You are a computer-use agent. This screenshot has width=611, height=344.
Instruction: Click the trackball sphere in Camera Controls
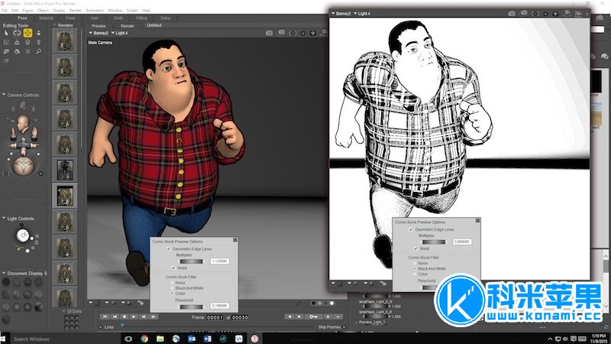pos(24,166)
